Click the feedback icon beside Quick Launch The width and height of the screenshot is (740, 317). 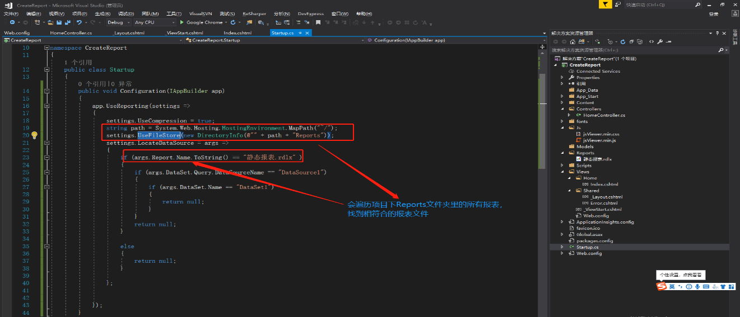pyautogui.click(x=617, y=4)
